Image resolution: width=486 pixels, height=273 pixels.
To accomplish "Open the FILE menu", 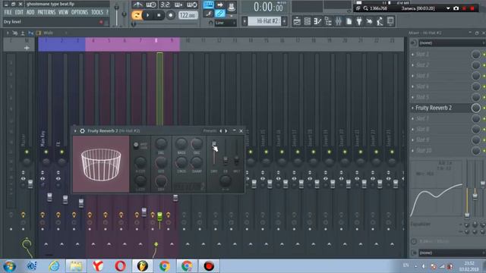I will click(8, 12).
